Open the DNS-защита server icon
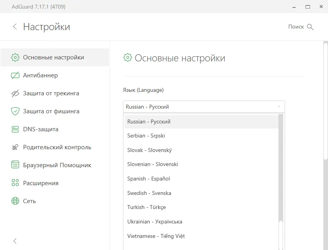 [15, 129]
